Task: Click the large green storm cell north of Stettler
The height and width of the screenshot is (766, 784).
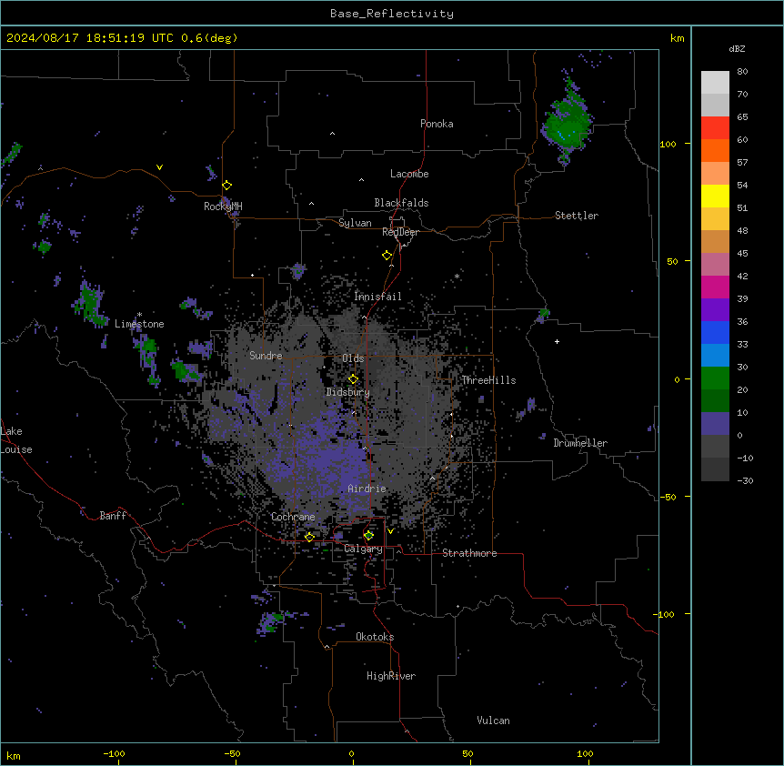Action: [x=568, y=123]
